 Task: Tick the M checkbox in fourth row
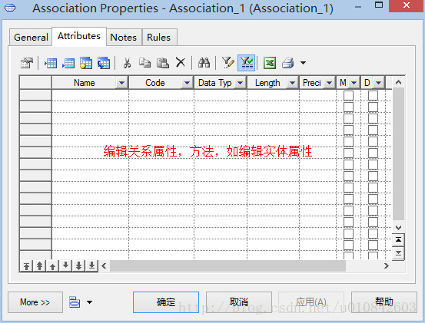pos(349,130)
